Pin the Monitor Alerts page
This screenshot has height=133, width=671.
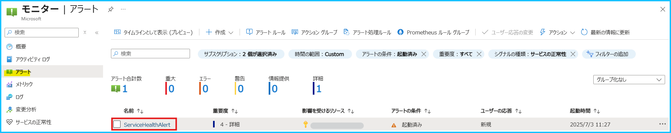111,9
